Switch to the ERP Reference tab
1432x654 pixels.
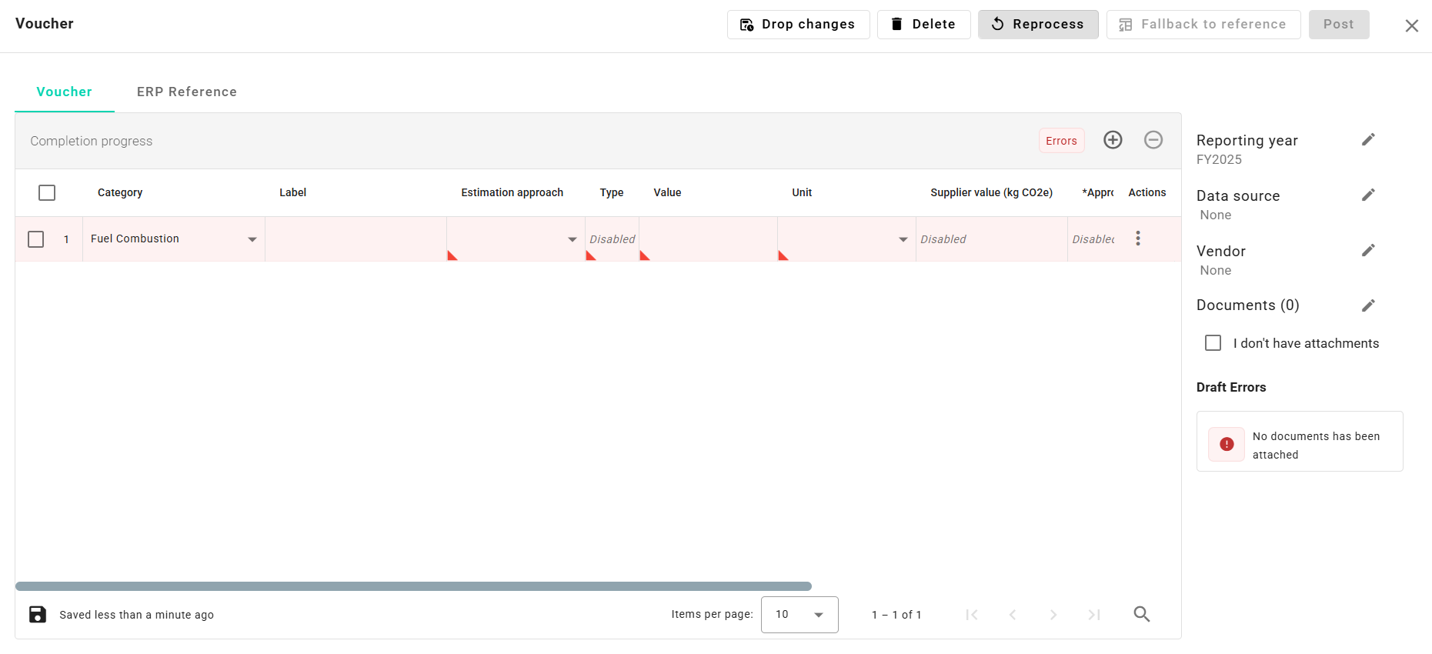tap(187, 92)
